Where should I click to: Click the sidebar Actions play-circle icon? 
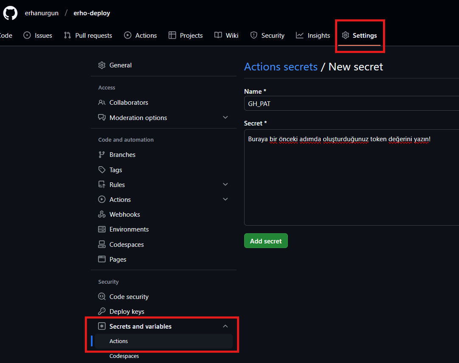101,199
